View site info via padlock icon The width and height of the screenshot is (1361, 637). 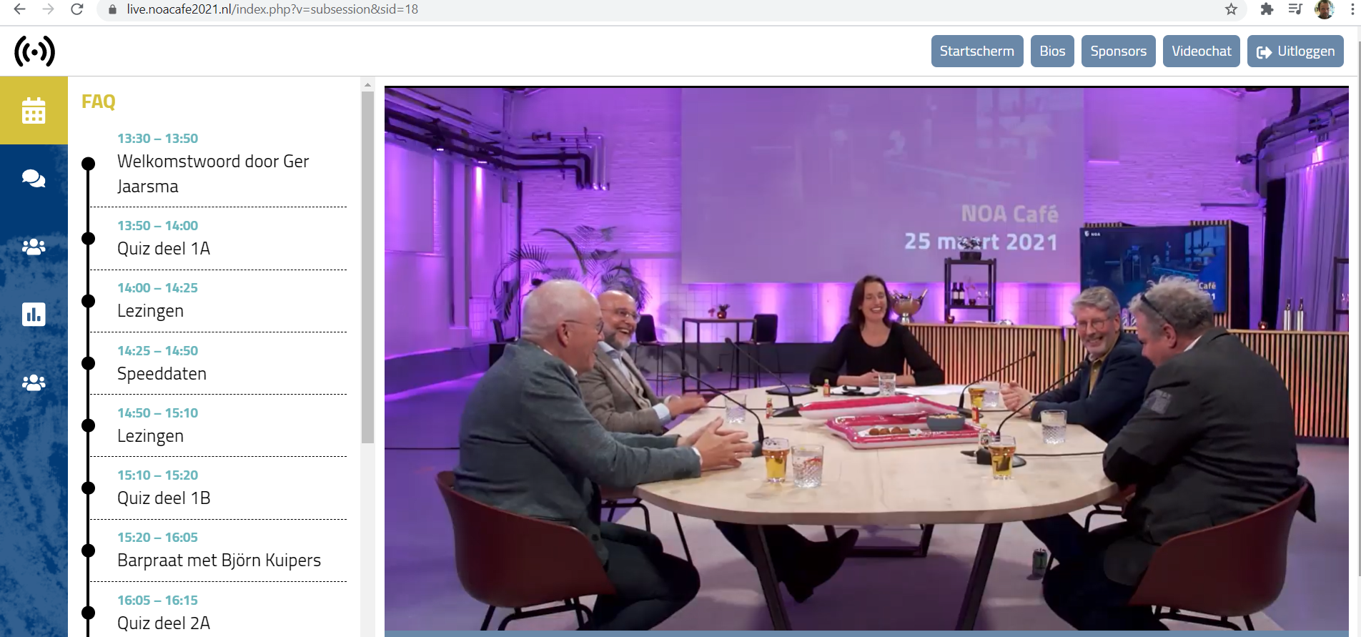(112, 9)
